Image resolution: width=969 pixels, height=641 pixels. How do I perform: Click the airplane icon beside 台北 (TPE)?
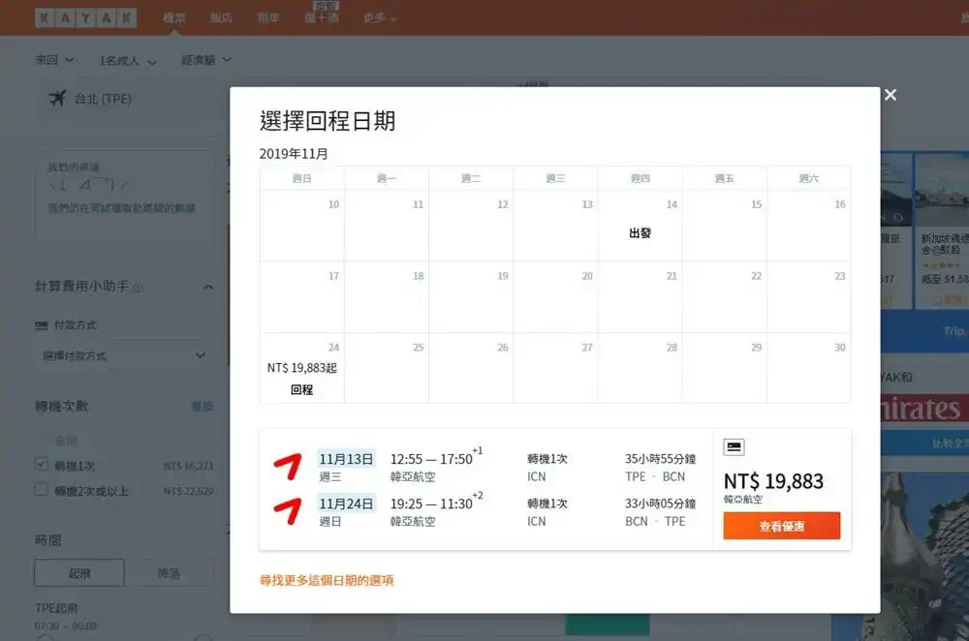point(57,98)
